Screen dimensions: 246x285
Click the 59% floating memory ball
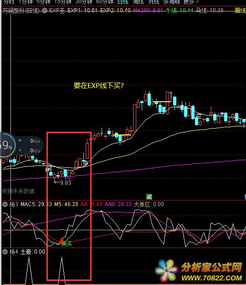[7, 145]
